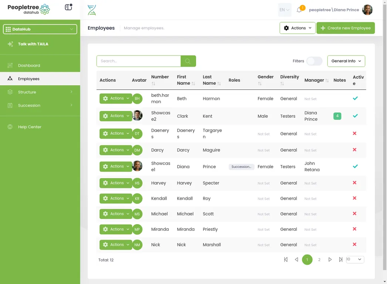Go to next page arrow
This screenshot has height=284, width=387.
pos(330,260)
